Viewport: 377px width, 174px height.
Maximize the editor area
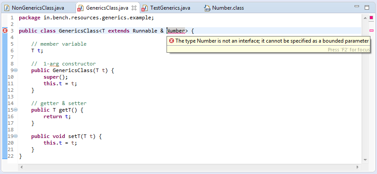(367, 7)
